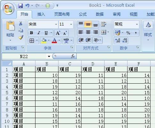Screen dimensions: 155x128
Task: Align text right
Action: [x=95, y=32]
